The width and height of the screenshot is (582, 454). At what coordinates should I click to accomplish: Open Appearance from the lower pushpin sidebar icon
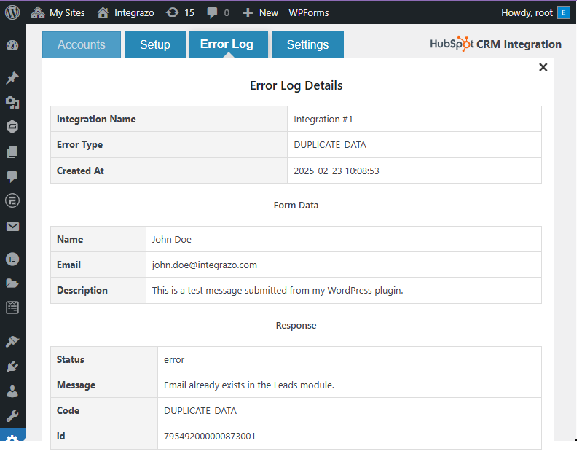(x=12, y=342)
